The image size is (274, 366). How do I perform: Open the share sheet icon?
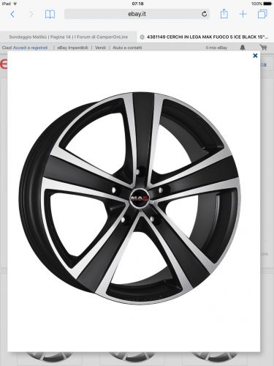point(224,14)
